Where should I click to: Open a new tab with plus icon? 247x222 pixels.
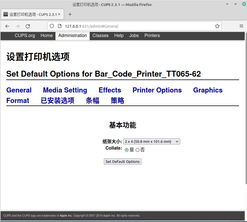[x=70, y=14]
